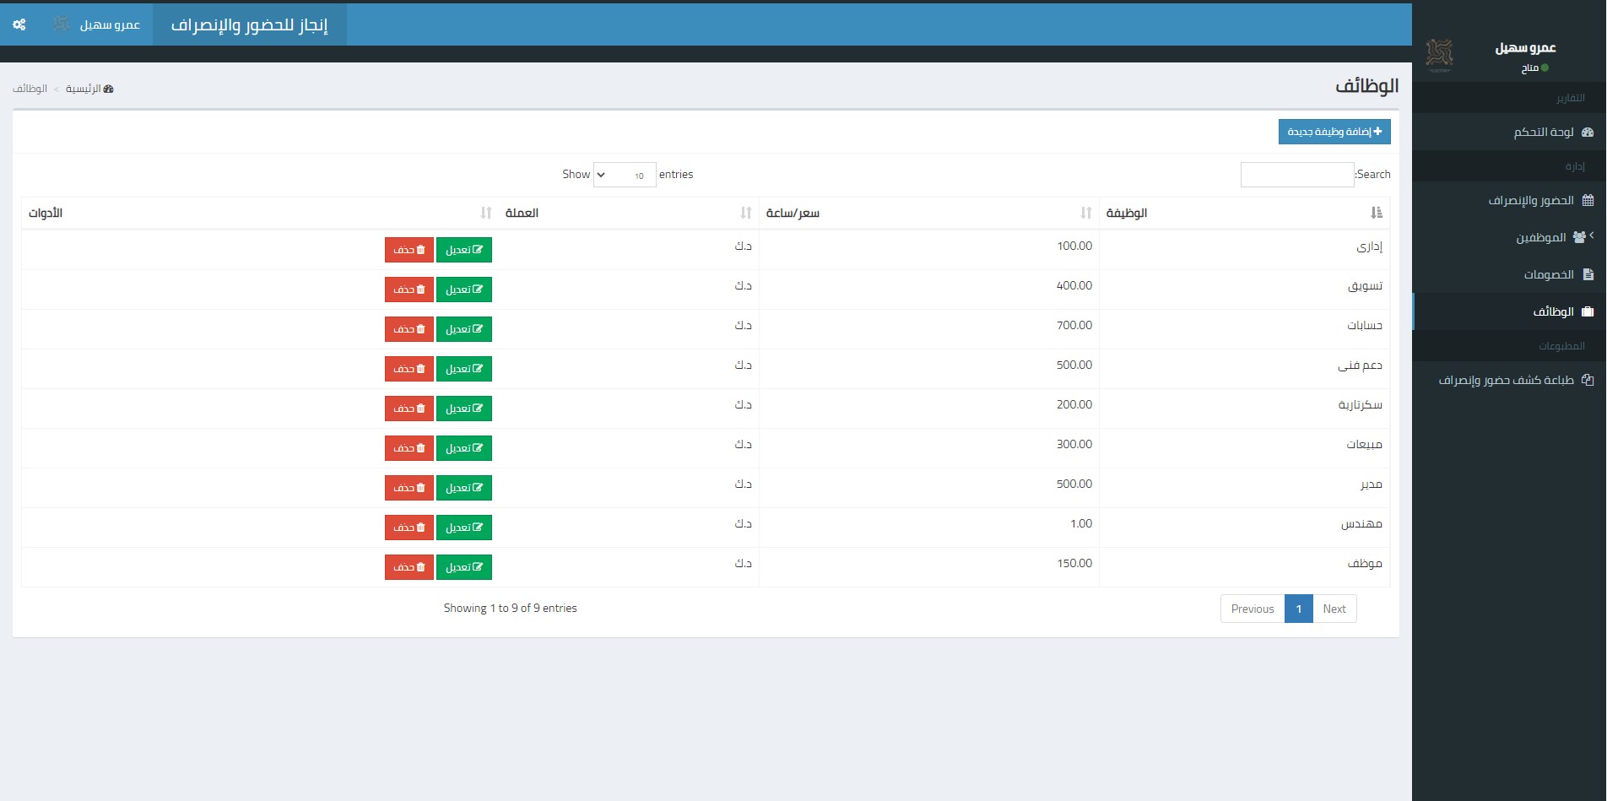The width and height of the screenshot is (1607, 801).
Task: Sort by العملة column
Action: click(x=628, y=213)
